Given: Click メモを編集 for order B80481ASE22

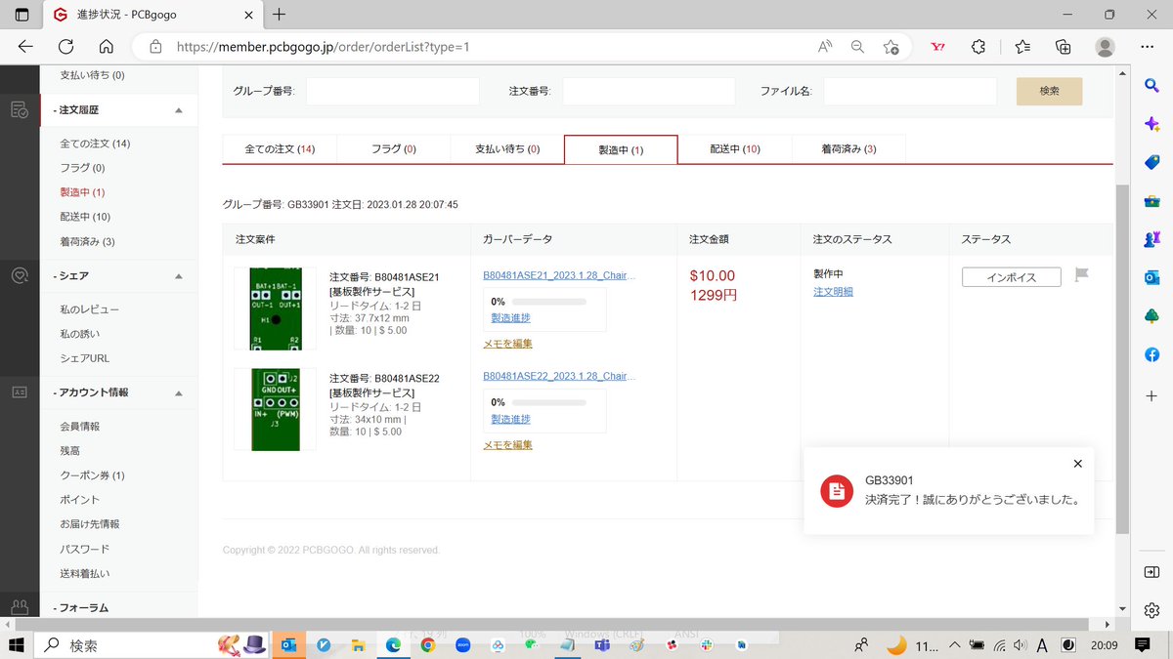Looking at the screenshot, I should (x=507, y=444).
